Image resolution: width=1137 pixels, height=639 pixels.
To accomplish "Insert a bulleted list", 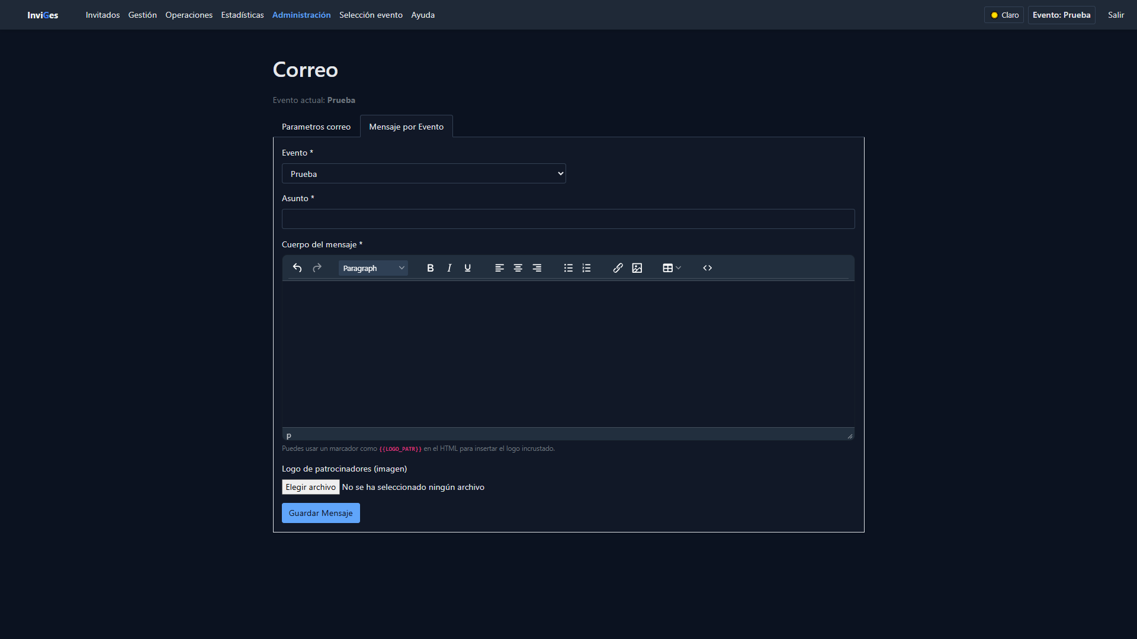I will (568, 268).
